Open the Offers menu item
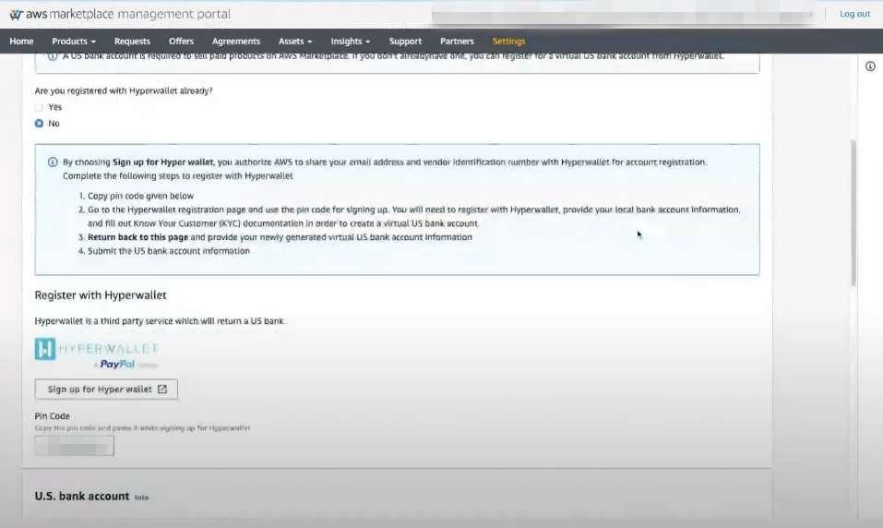Viewport: 883px width, 528px height. tap(182, 42)
